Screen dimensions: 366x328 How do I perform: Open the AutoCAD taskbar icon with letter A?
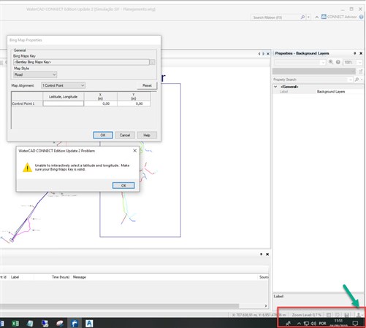click(89, 323)
